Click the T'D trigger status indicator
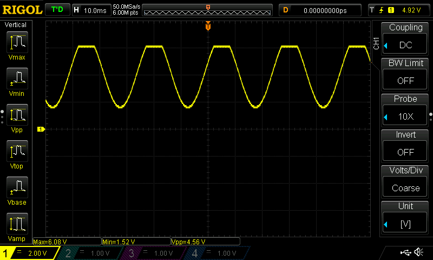433x260 pixels. pos(57,10)
